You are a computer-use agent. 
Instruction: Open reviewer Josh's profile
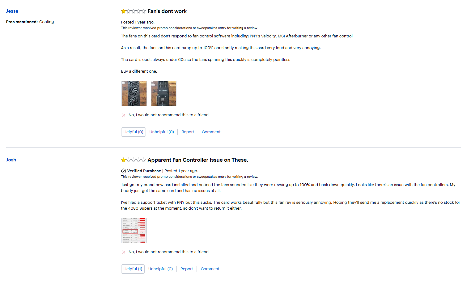click(x=11, y=160)
